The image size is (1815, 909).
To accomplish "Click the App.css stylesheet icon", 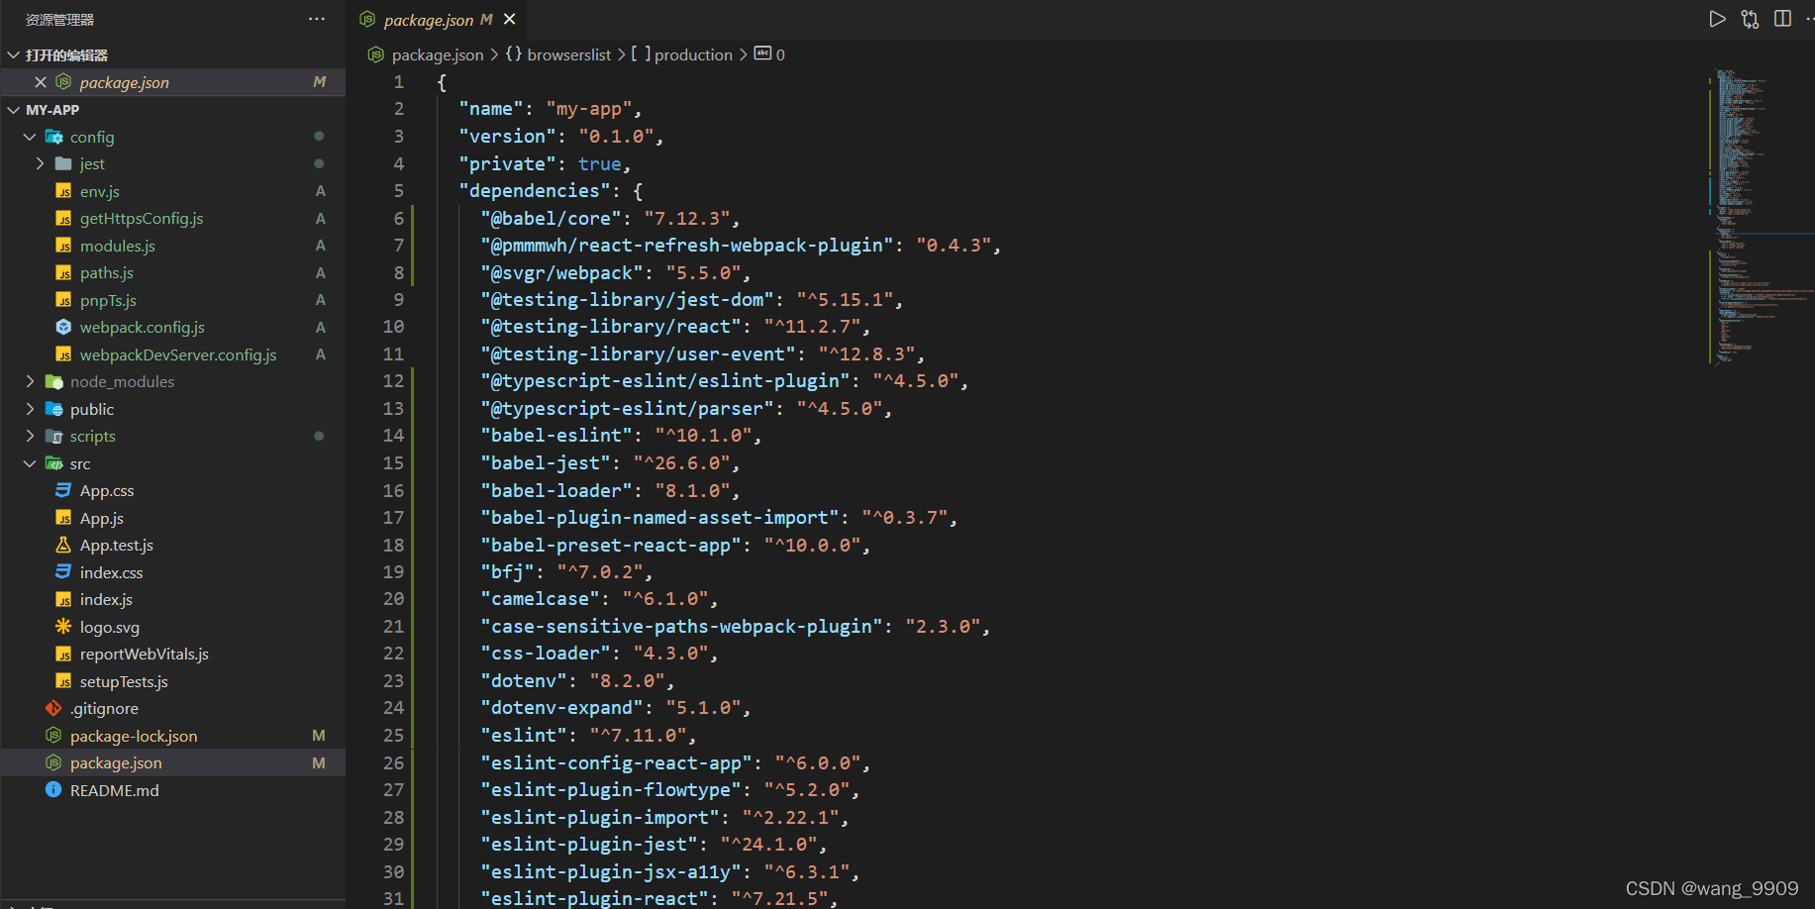I will (x=63, y=490).
